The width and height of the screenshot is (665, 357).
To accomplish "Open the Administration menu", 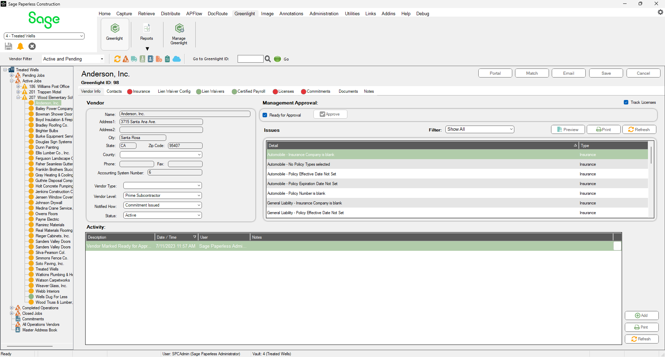I will (x=324, y=13).
